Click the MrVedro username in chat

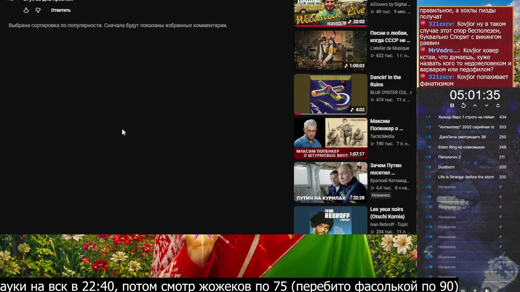point(444,50)
